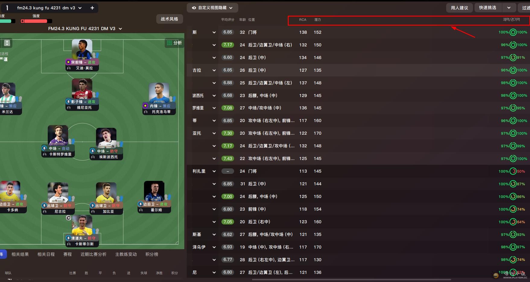
Task: Click the star role icon on 突前锋
Action: click(x=68, y=62)
